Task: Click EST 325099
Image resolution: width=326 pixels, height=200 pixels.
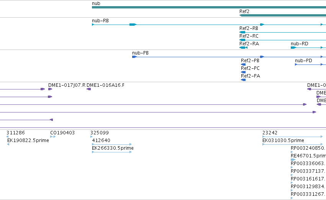Action: 100,133
